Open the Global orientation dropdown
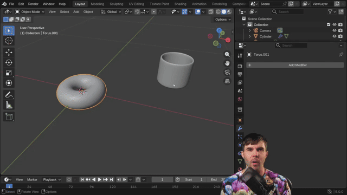Viewport: 347px width, 195px height. tap(111, 12)
